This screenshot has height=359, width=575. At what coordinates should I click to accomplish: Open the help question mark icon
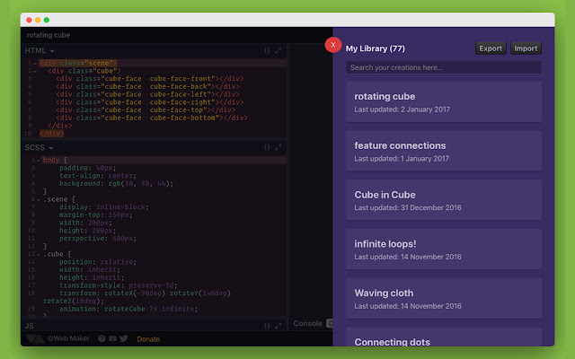[x=101, y=339]
